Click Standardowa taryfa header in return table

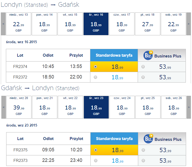[x=114, y=138]
